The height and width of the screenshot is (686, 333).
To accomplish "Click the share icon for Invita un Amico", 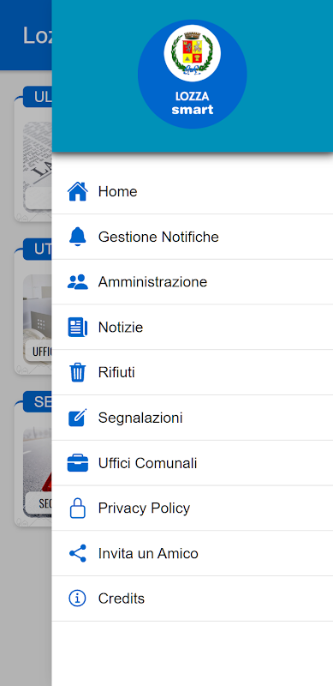I will (78, 553).
